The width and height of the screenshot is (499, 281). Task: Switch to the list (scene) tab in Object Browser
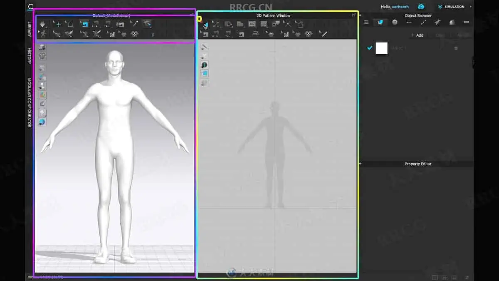click(366, 22)
